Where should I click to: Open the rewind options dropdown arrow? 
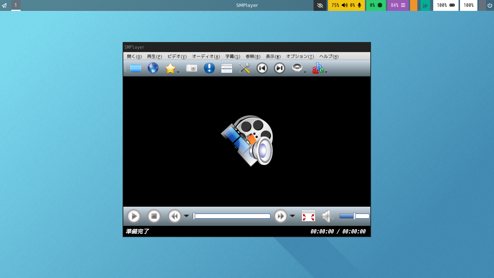pos(186,216)
